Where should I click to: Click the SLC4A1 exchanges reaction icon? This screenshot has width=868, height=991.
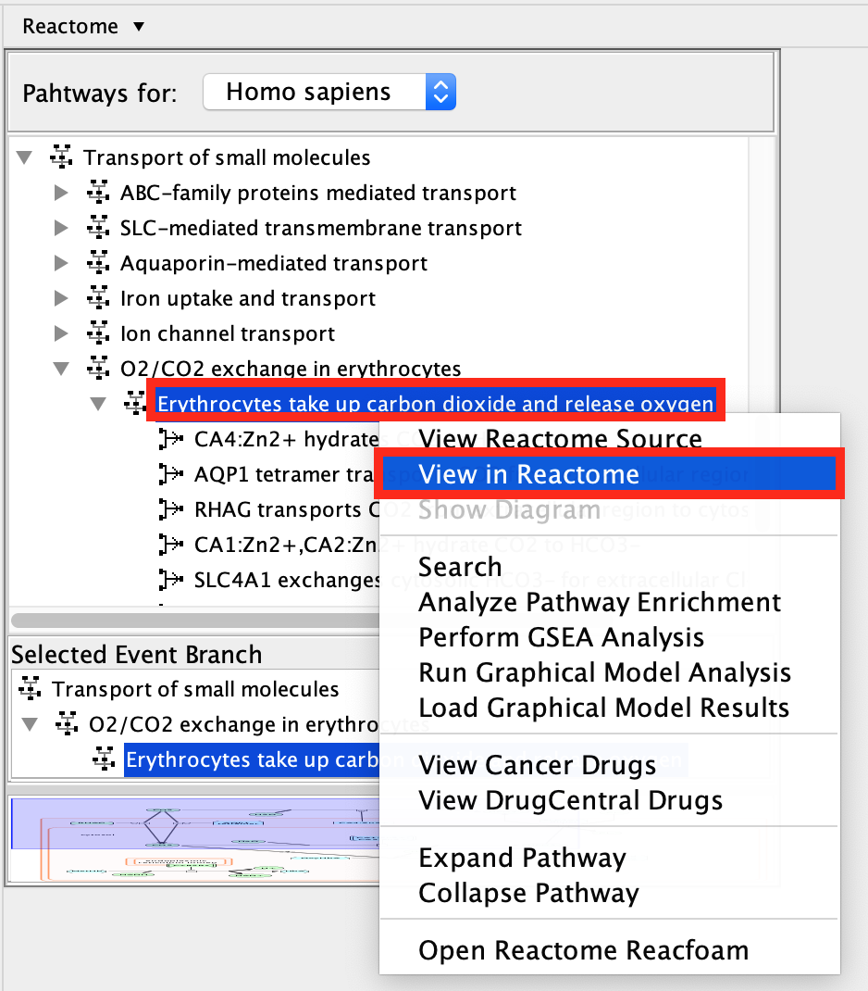point(171,580)
